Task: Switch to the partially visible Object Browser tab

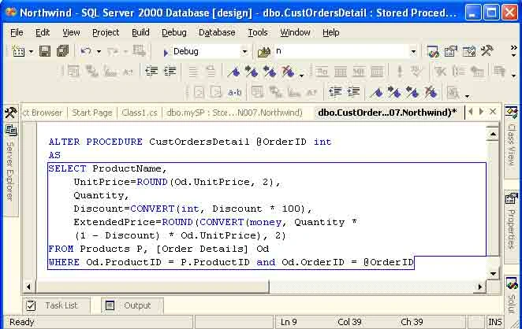Action: tap(43, 113)
